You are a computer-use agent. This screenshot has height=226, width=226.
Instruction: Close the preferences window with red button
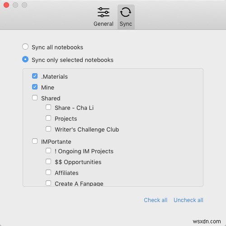[x=6, y=5]
